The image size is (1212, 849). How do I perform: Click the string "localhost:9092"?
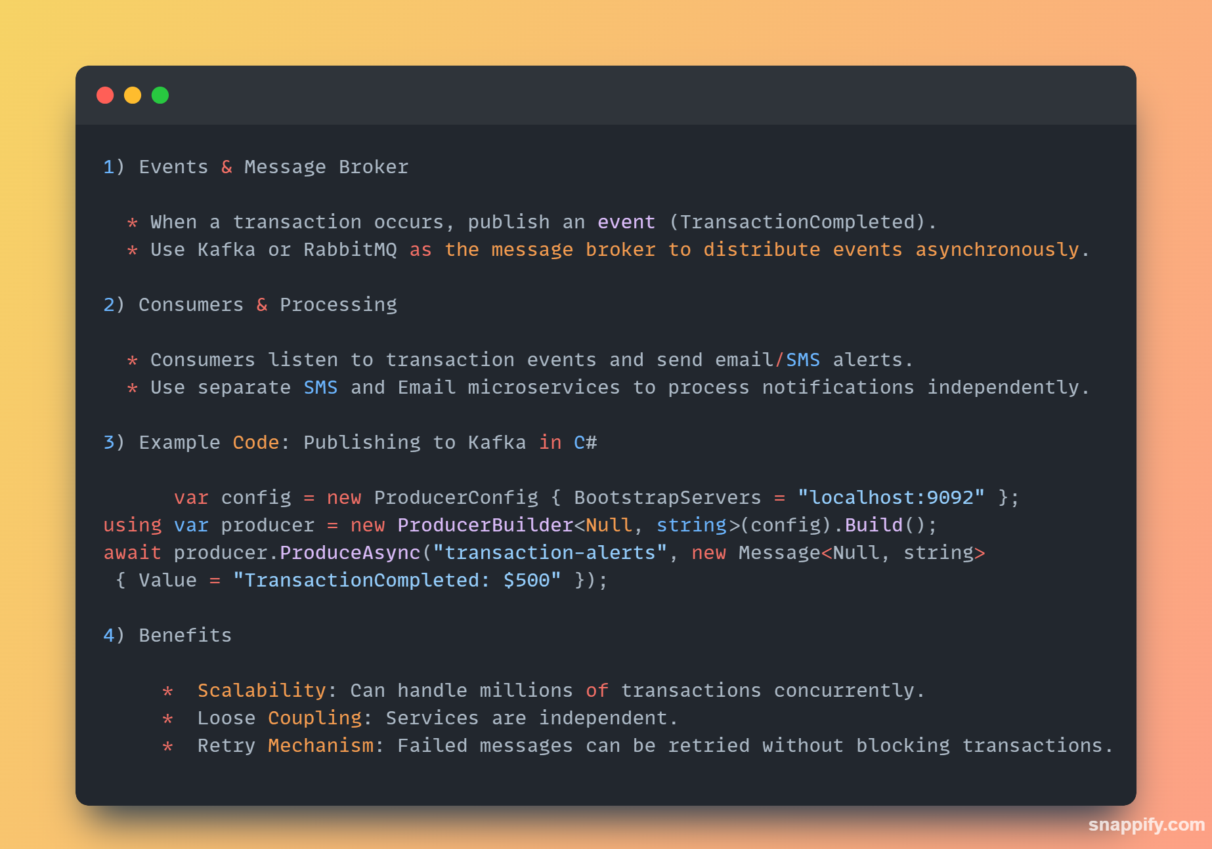tap(890, 497)
